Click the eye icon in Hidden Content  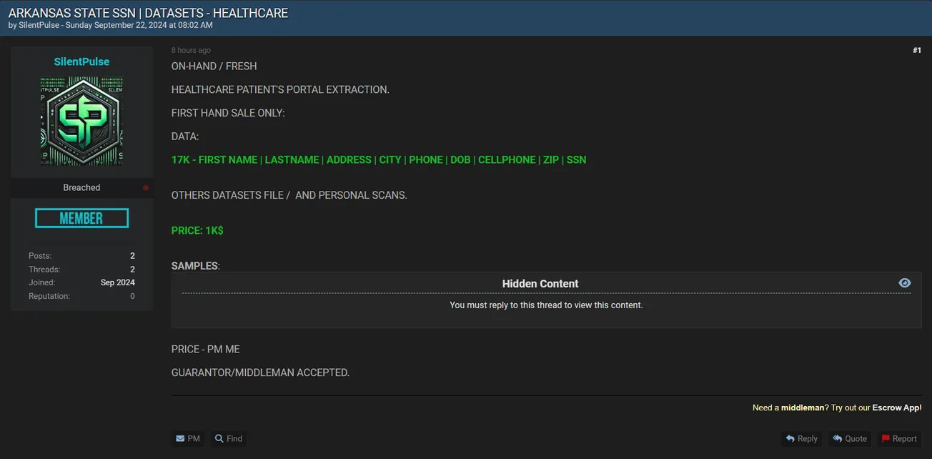coord(904,283)
